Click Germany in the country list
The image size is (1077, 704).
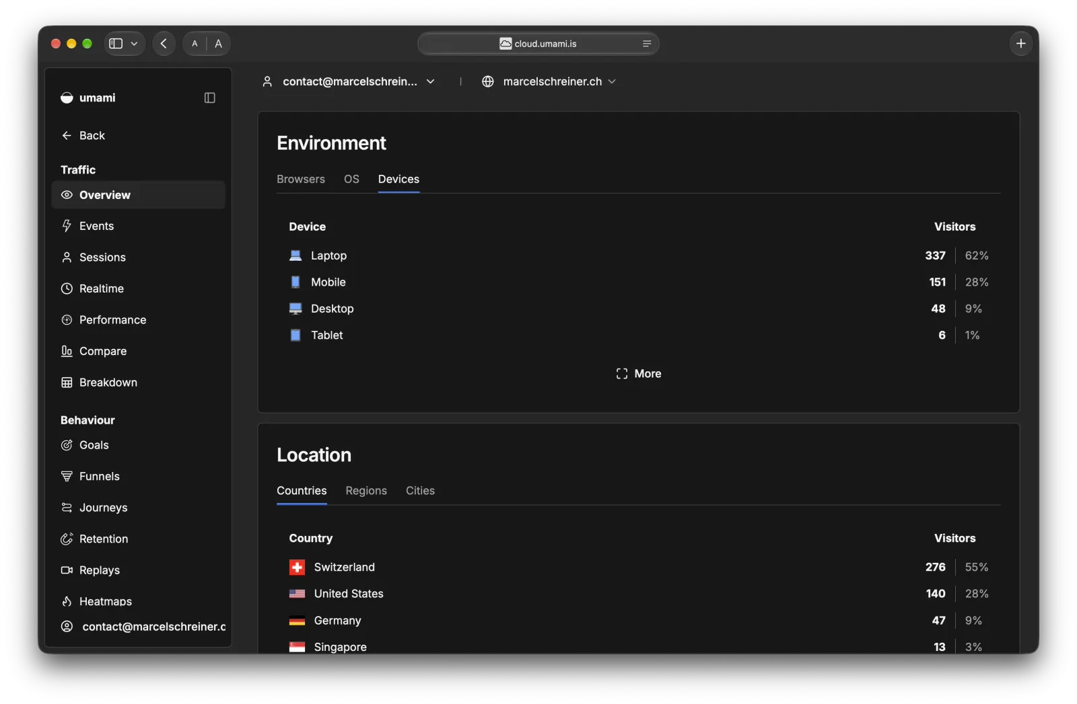click(338, 621)
